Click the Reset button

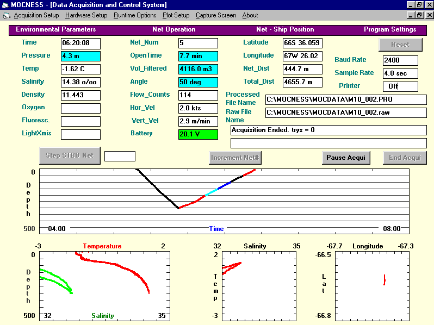(400, 45)
